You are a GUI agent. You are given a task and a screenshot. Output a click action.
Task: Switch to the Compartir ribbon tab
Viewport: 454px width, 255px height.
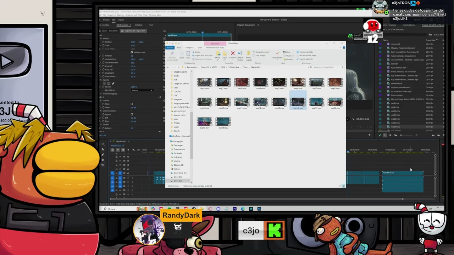[x=189, y=47]
